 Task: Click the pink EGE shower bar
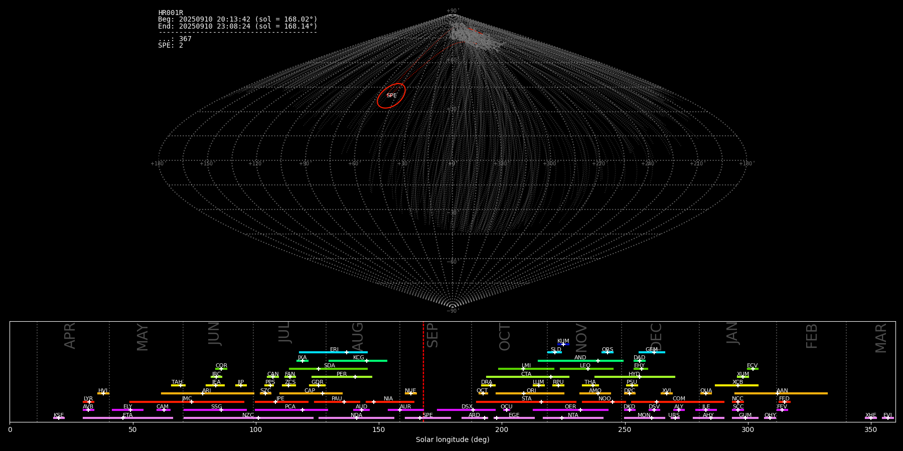click(x=514, y=418)
